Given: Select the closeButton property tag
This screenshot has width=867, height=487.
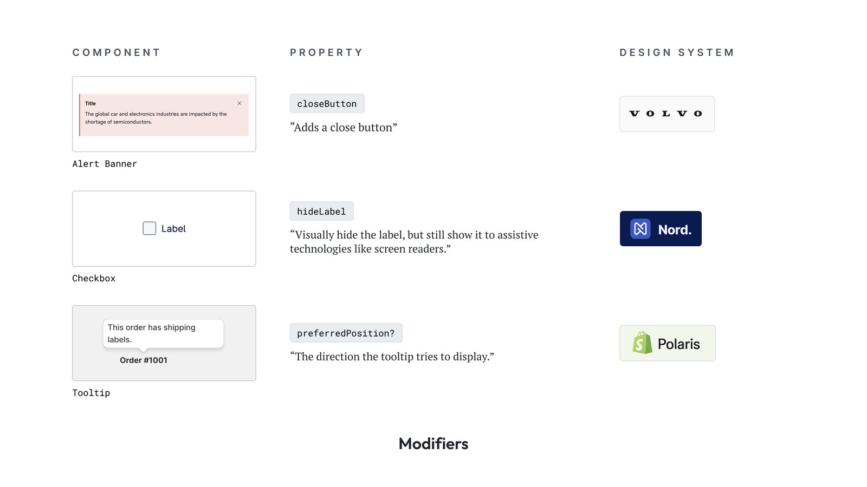Looking at the screenshot, I should (x=327, y=103).
